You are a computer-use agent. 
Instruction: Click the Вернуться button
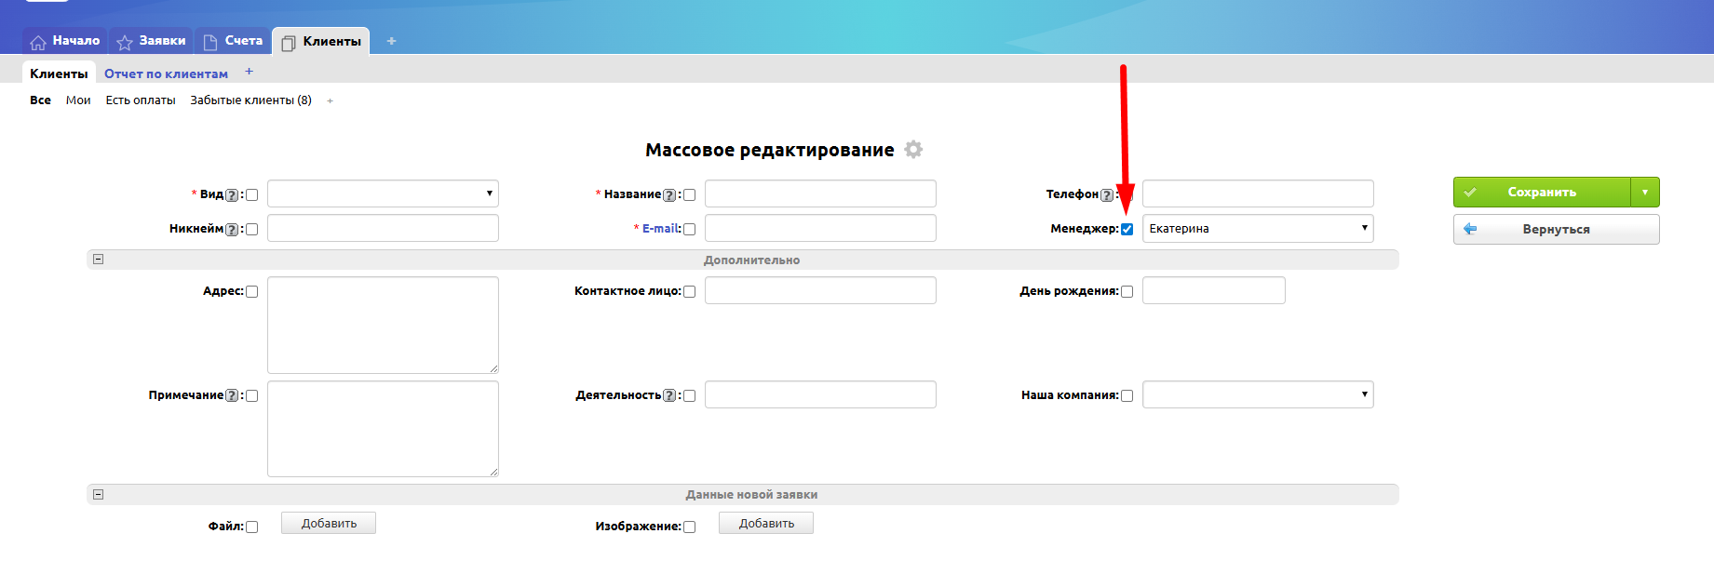pos(1556,230)
